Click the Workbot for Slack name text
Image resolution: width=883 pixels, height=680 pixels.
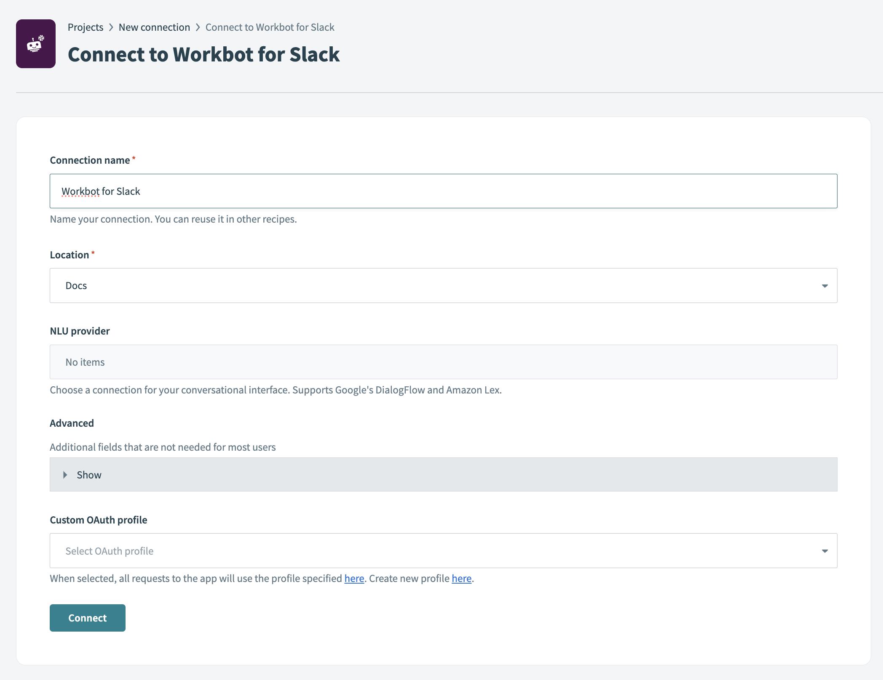tap(101, 191)
